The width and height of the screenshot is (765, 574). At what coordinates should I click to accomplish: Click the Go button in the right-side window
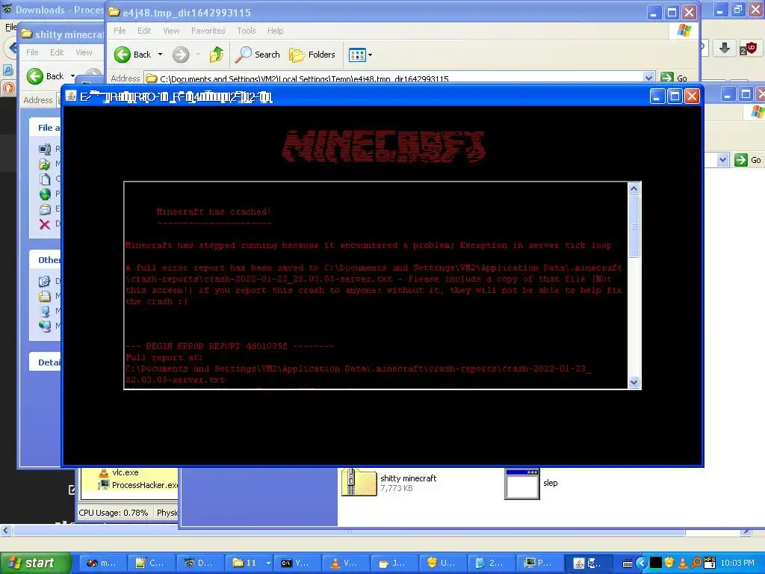[x=748, y=160]
